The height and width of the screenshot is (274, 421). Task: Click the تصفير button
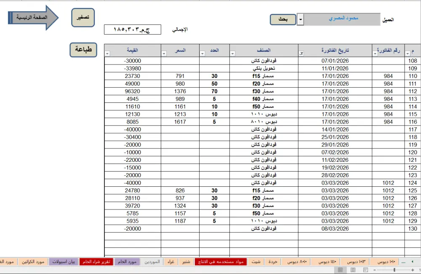[x=83, y=17]
